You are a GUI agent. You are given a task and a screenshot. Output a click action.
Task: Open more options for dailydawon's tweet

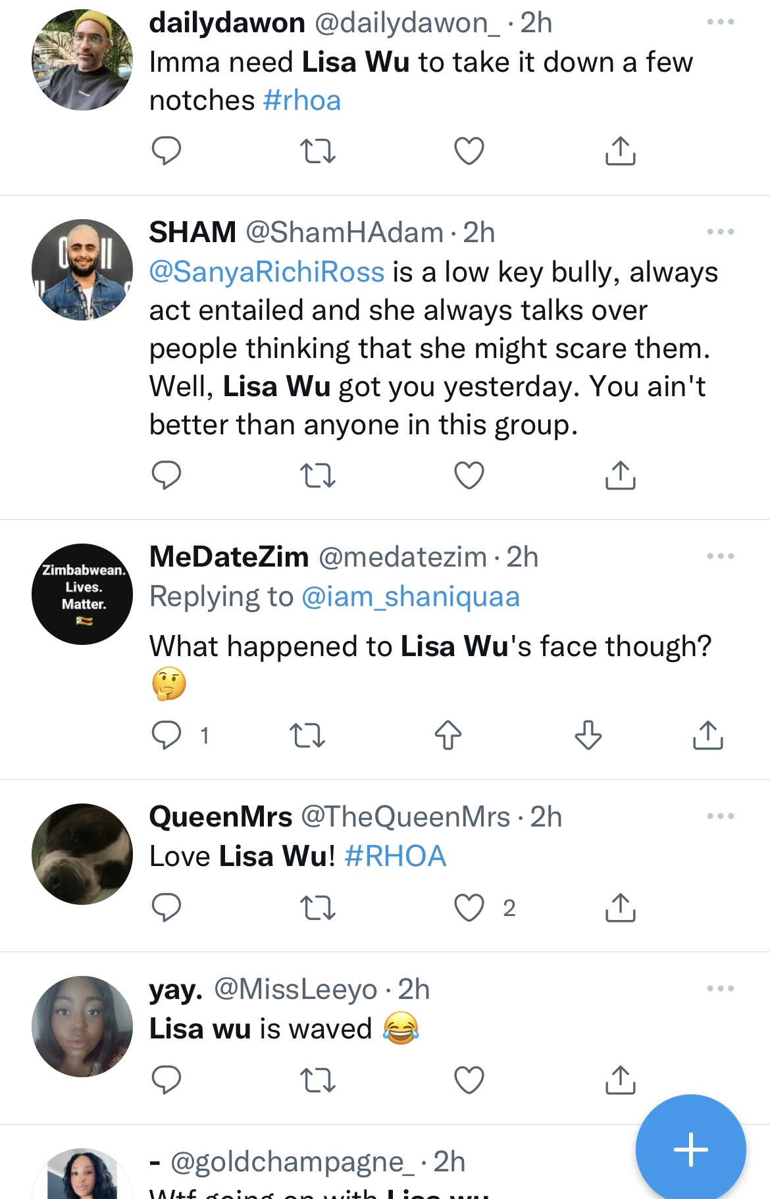pos(720,22)
